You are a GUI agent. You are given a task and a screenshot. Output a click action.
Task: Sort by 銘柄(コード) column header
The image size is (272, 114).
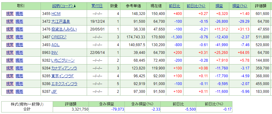(x=63, y=6)
